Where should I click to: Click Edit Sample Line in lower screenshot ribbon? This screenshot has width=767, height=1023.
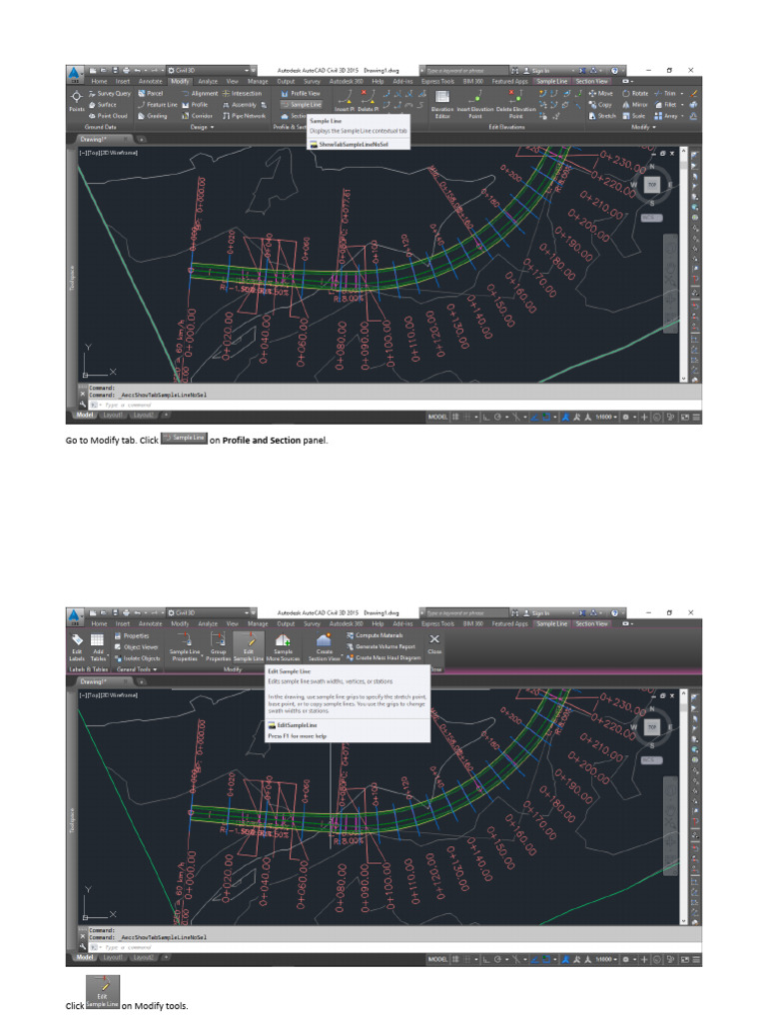point(249,646)
